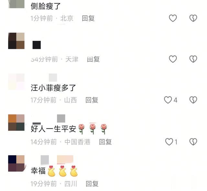Open the 天津 commenter's avatar
The height and width of the screenshot is (191, 207).
[16, 41]
